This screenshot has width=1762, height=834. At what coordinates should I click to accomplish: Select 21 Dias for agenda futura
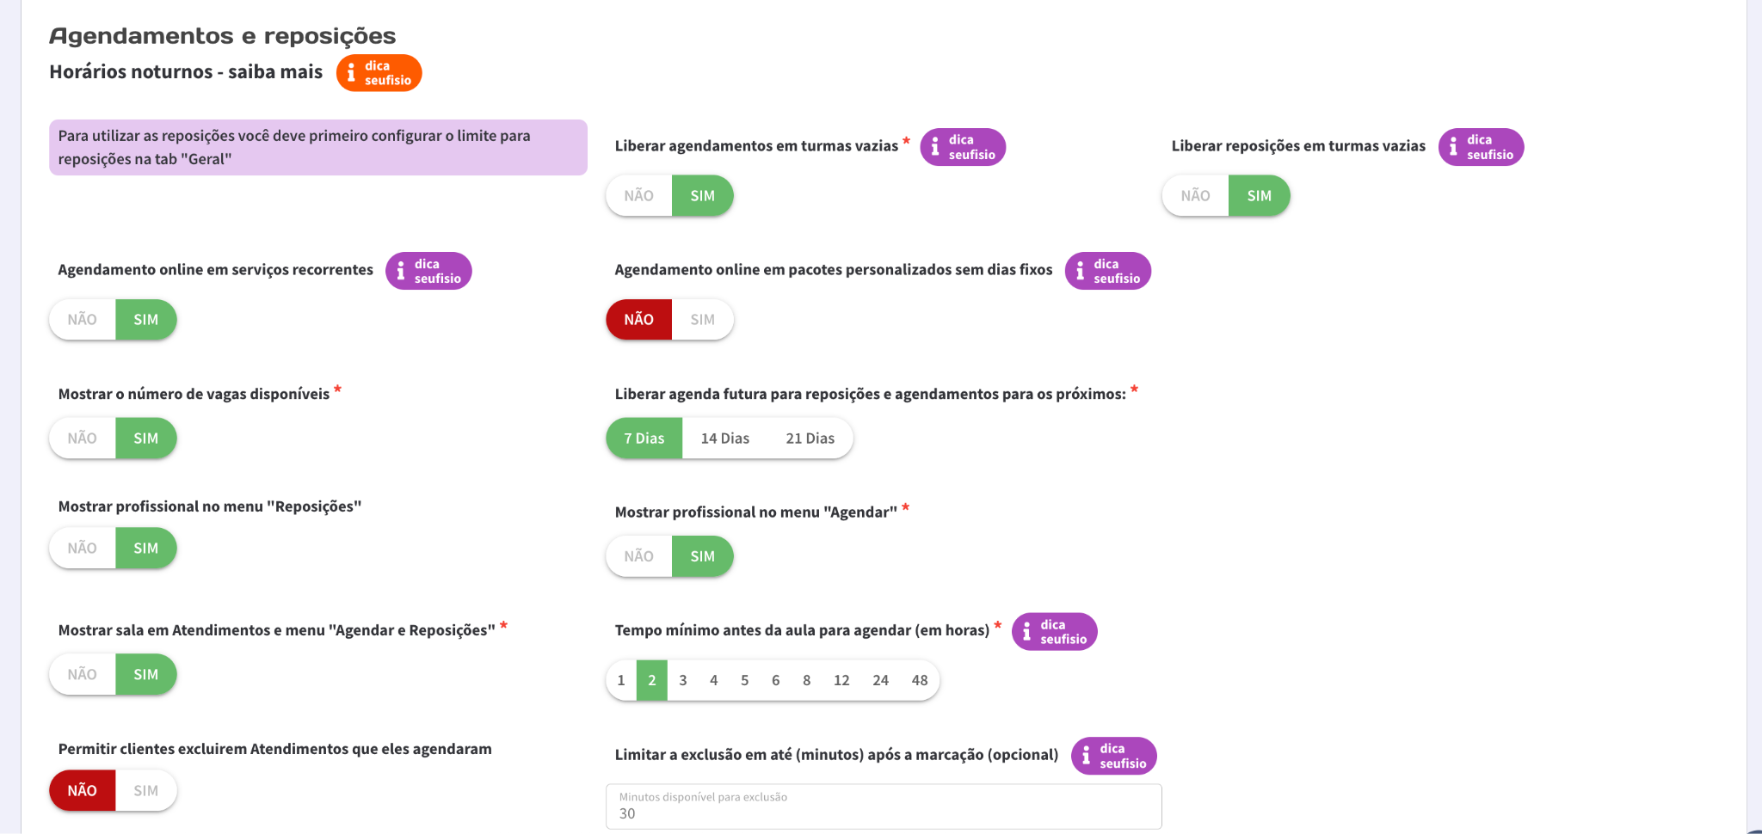[810, 438]
